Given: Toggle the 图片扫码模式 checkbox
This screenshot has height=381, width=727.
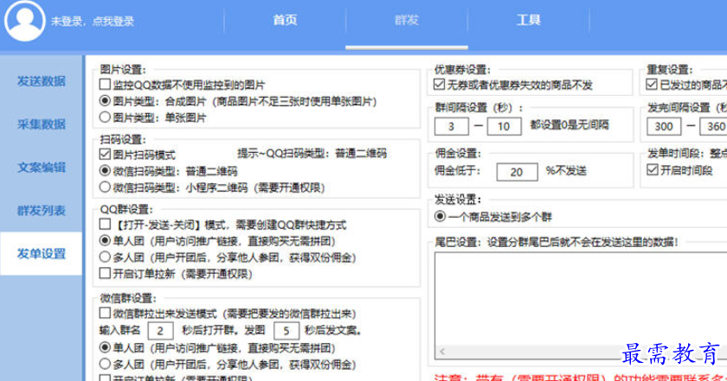Looking at the screenshot, I should (x=105, y=154).
